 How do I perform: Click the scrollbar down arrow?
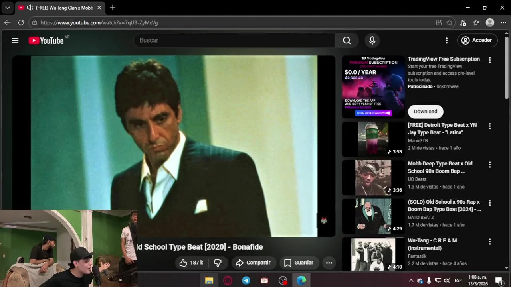507,268
